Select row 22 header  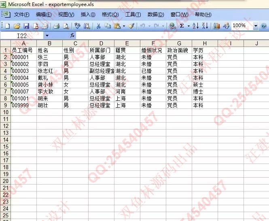pos(6,195)
